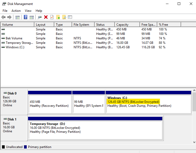Open the File menu
Screen dimensions: 196x153
point(5,11)
